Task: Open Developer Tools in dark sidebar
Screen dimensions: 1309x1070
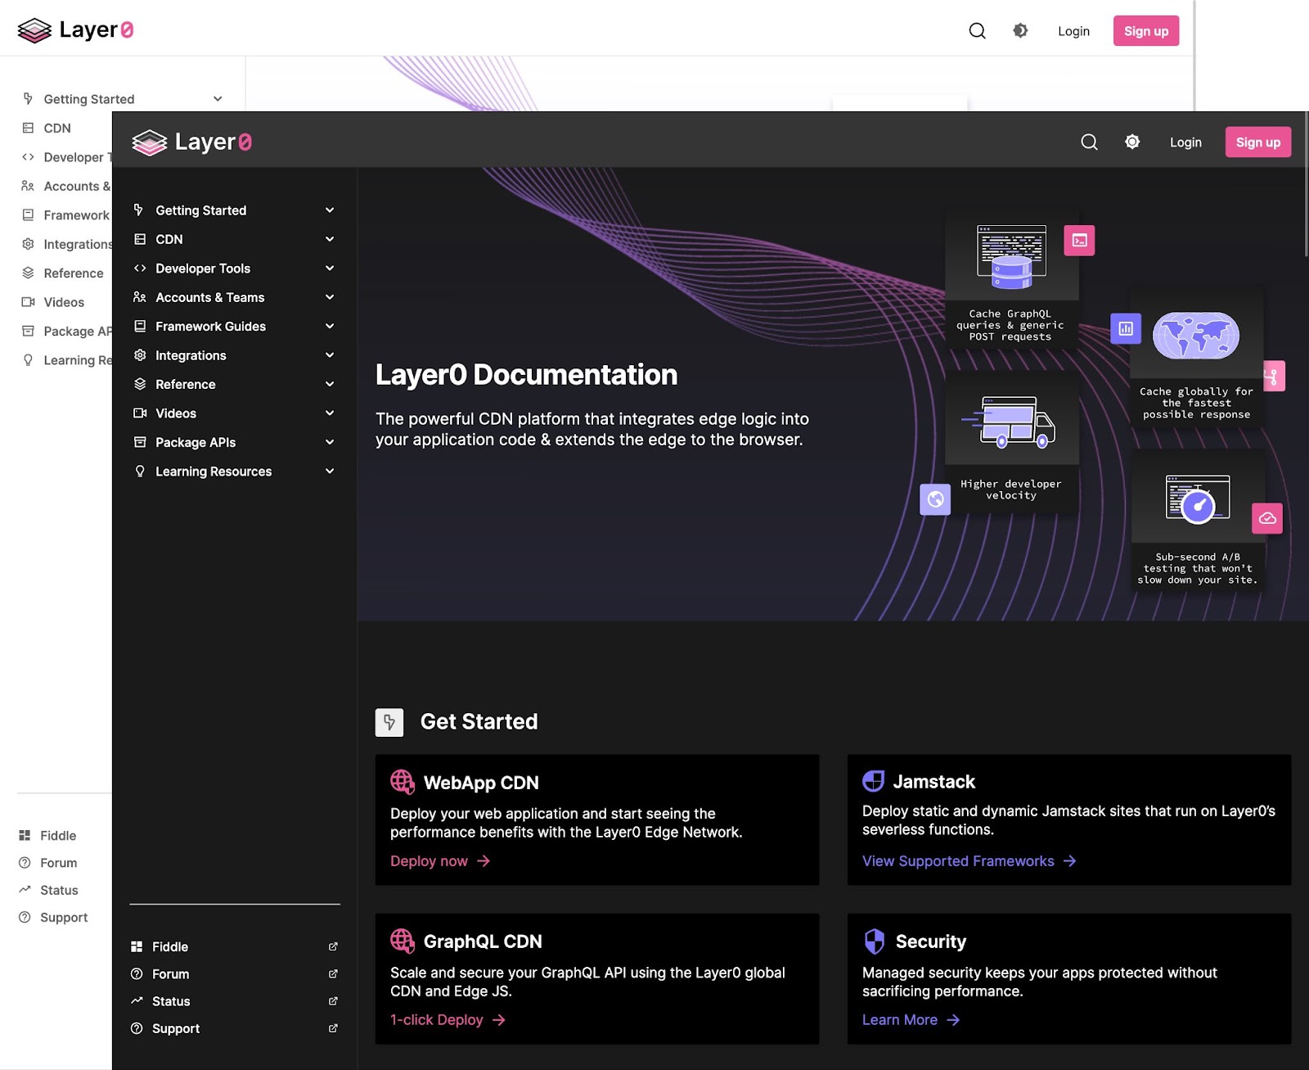Action: [203, 269]
